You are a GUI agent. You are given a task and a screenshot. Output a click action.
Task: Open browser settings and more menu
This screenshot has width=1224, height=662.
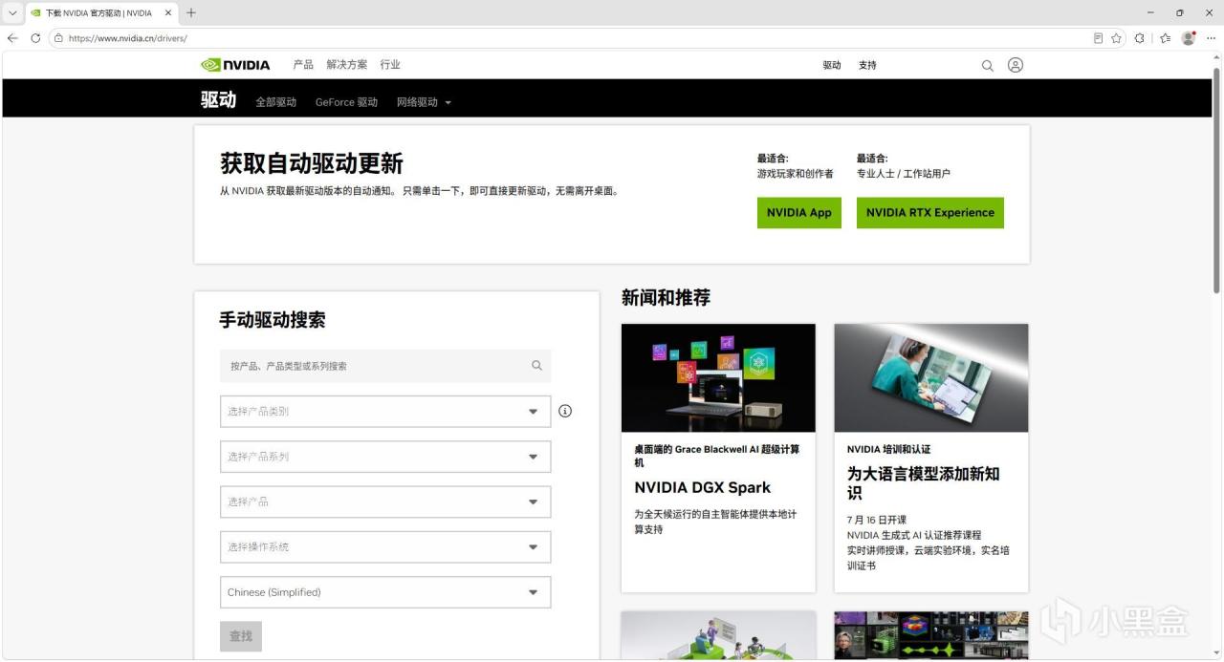(x=1211, y=38)
